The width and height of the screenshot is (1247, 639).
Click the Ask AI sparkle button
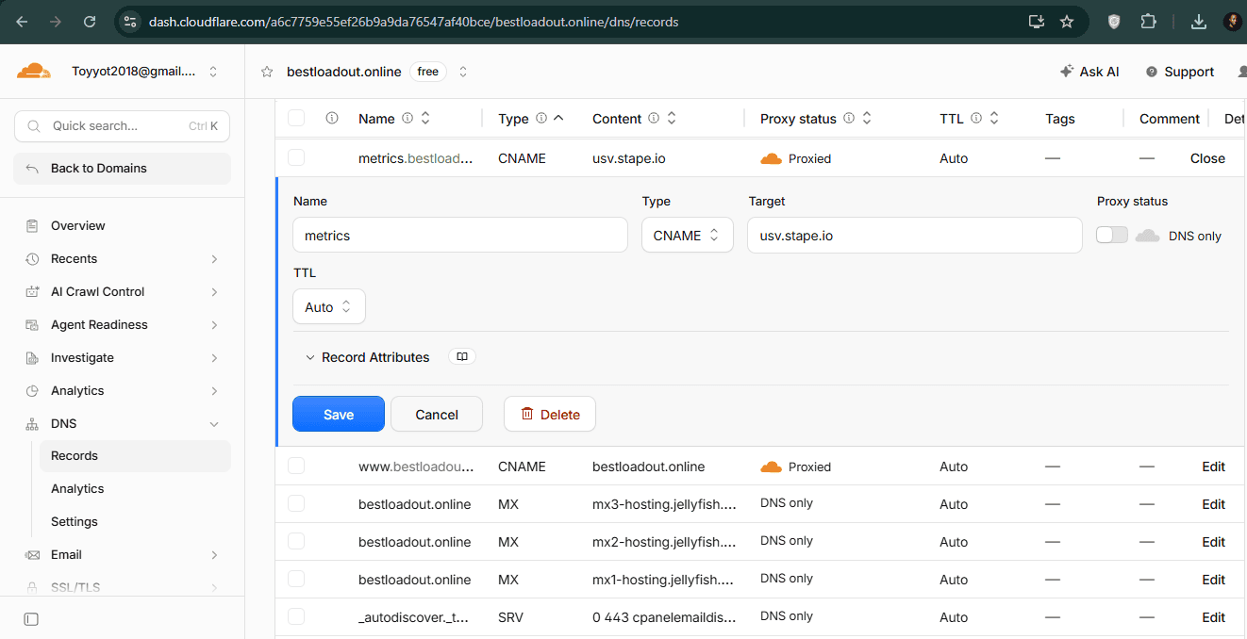1089,72
